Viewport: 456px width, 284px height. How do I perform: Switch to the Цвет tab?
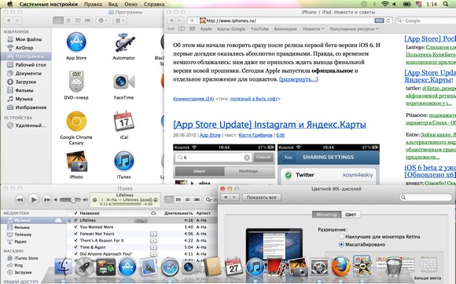[351, 214]
